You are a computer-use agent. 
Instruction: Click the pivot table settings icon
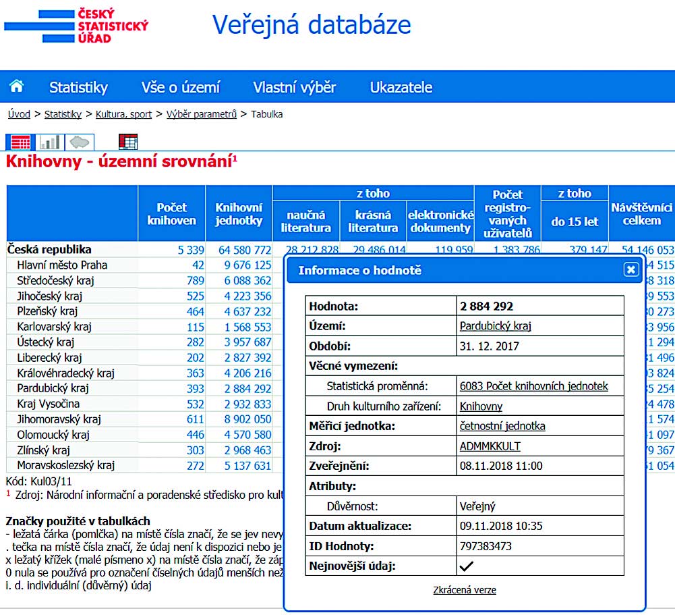click(128, 142)
